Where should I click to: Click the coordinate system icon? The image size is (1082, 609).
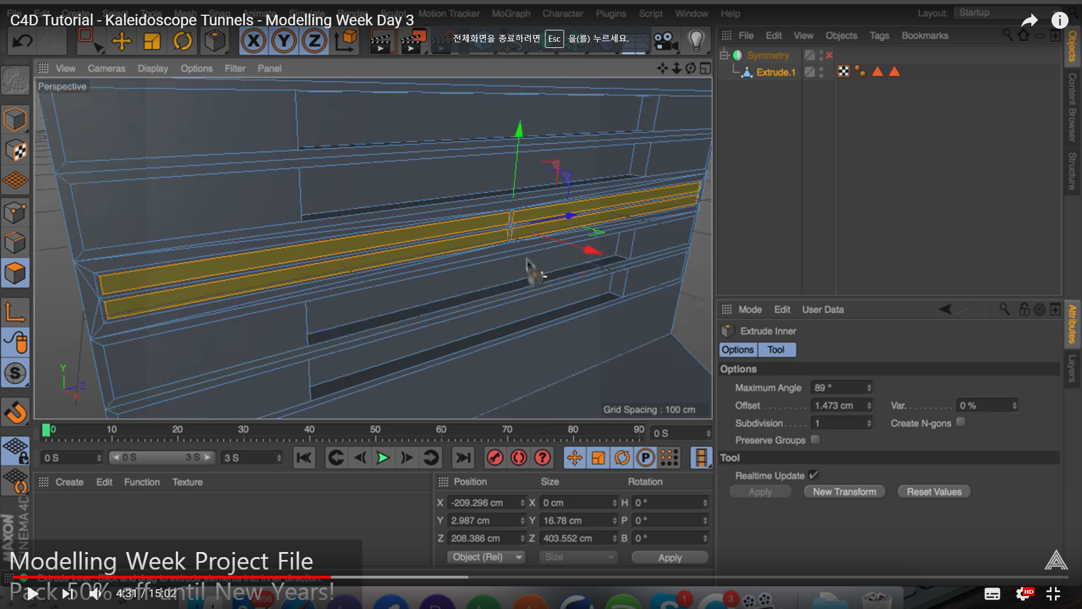pos(346,41)
